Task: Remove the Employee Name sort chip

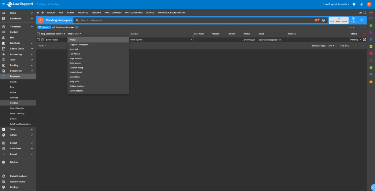Action: tap(77, 27)
